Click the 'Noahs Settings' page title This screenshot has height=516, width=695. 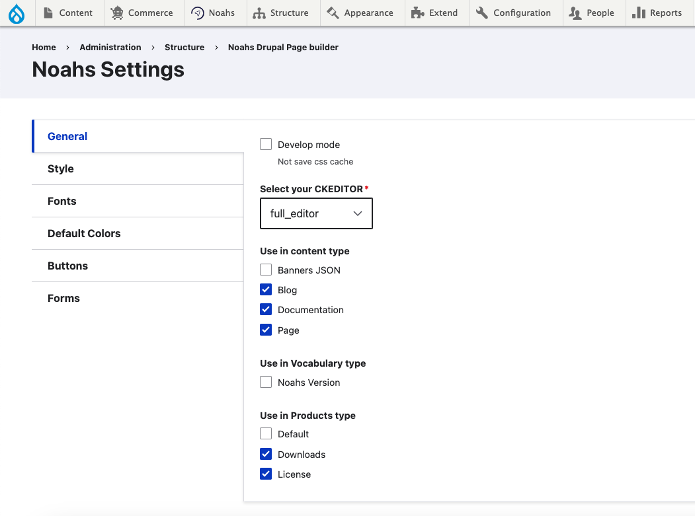(x=108, y=69)
